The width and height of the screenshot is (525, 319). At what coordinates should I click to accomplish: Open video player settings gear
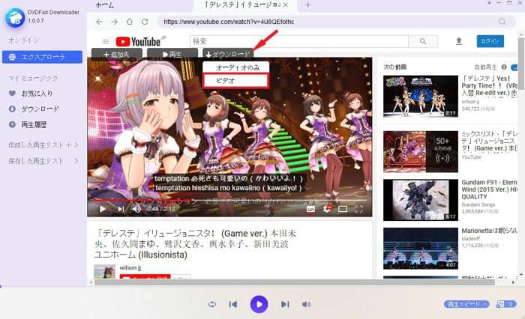pos(327,209)
